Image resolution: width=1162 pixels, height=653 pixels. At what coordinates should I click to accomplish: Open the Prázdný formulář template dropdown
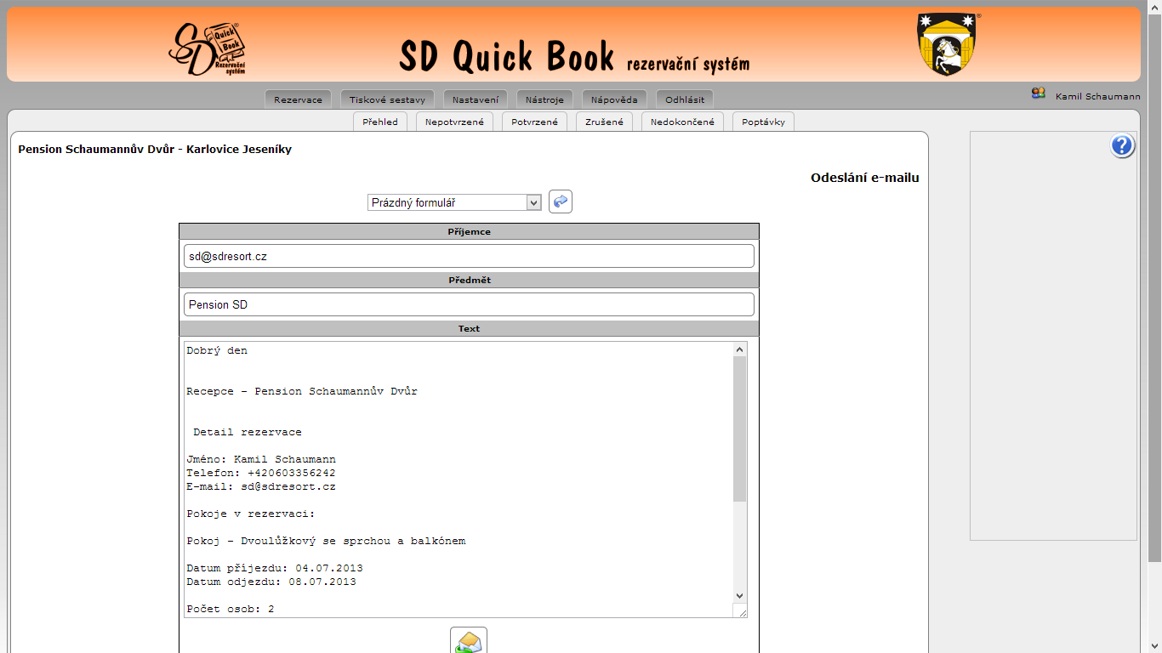click(x=454, y=202)
